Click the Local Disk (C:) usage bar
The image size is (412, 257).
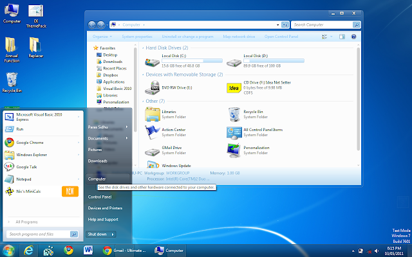(x=192, y=61)
